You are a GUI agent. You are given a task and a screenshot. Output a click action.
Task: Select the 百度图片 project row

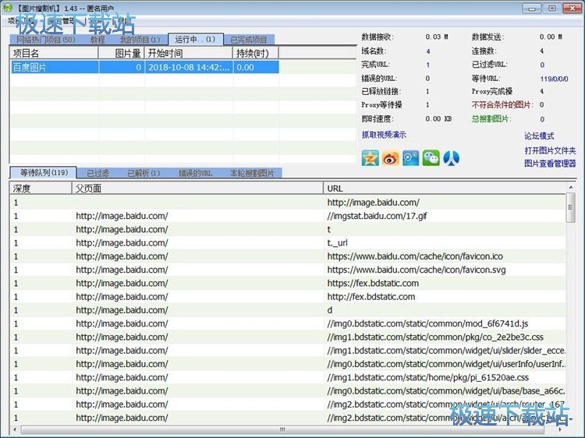coord(145,67)
